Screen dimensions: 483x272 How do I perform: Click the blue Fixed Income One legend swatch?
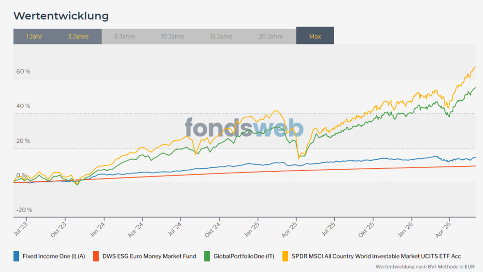pyautogui.click(x=16, y=256)
